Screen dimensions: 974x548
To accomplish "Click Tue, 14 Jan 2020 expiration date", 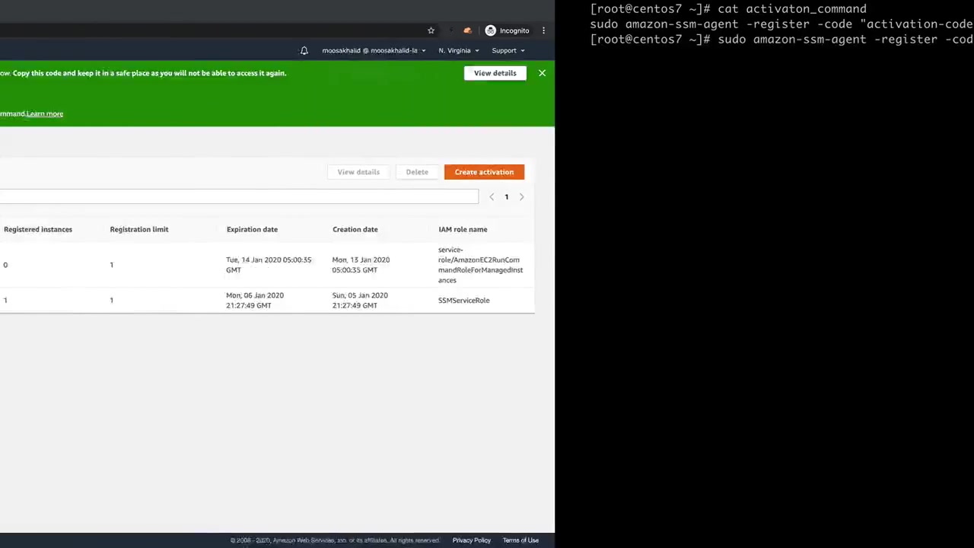I will point(269,265).
